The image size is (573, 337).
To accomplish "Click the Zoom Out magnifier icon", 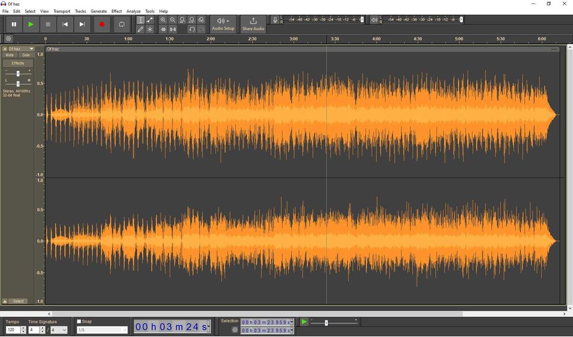I will click(172, 20).
